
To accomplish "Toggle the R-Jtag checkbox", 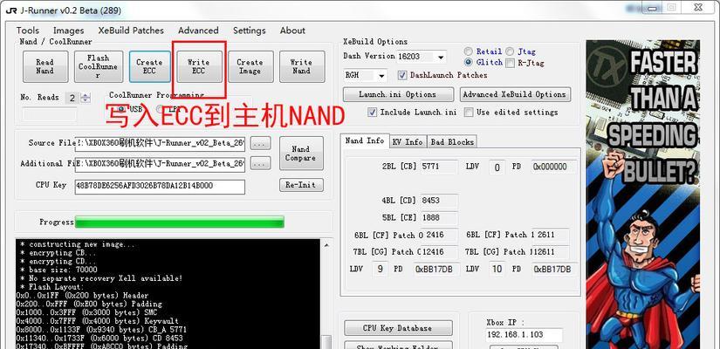I will click(510, 63).
